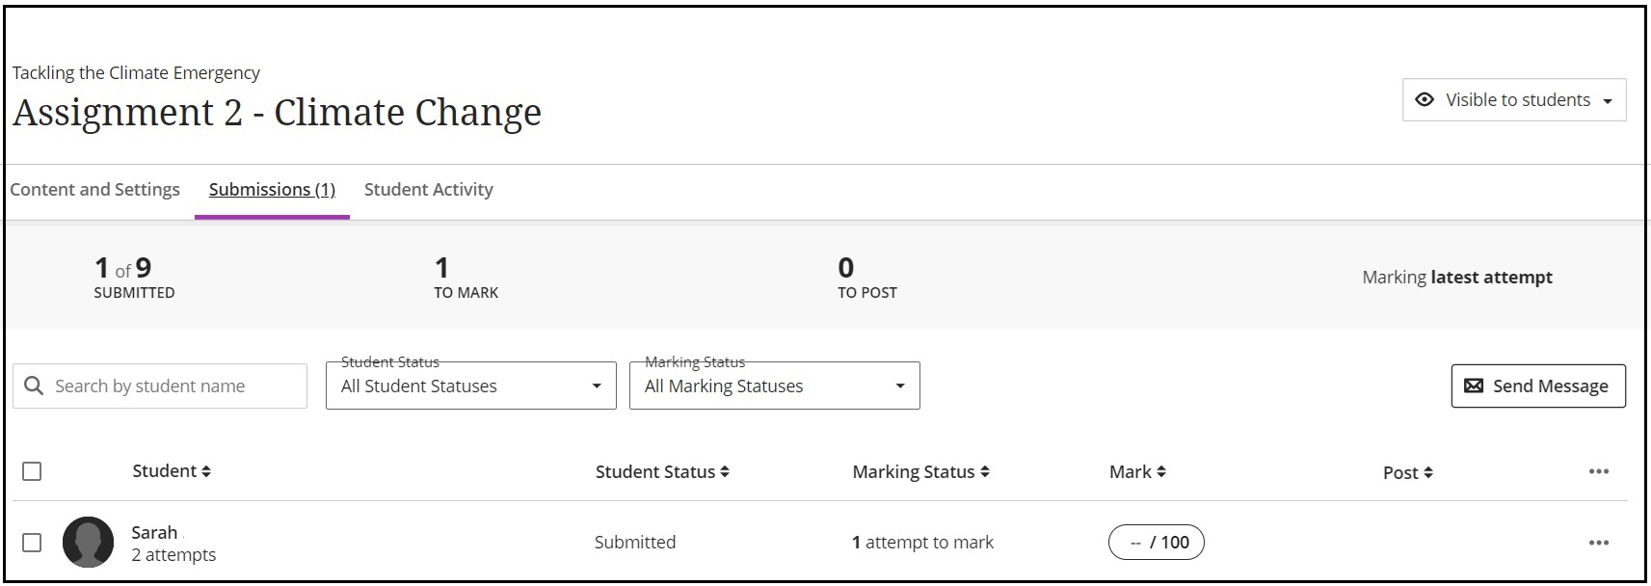Open Sarah's submission by clicking her name
Viewport: 1651px width, 586px height.
click(154, 532)
